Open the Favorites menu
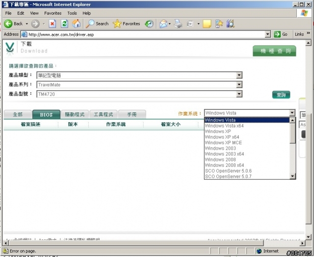314x257 pixels. pos(53,13)
